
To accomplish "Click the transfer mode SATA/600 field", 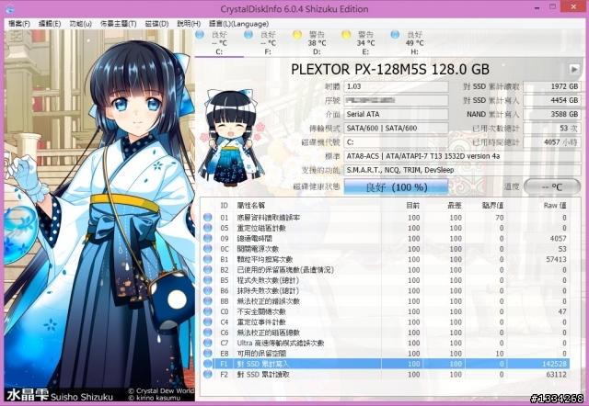I will [396, 129].
